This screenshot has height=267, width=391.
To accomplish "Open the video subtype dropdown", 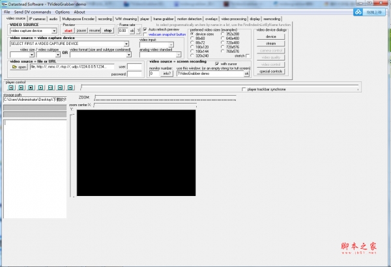I will pos(58,55).
